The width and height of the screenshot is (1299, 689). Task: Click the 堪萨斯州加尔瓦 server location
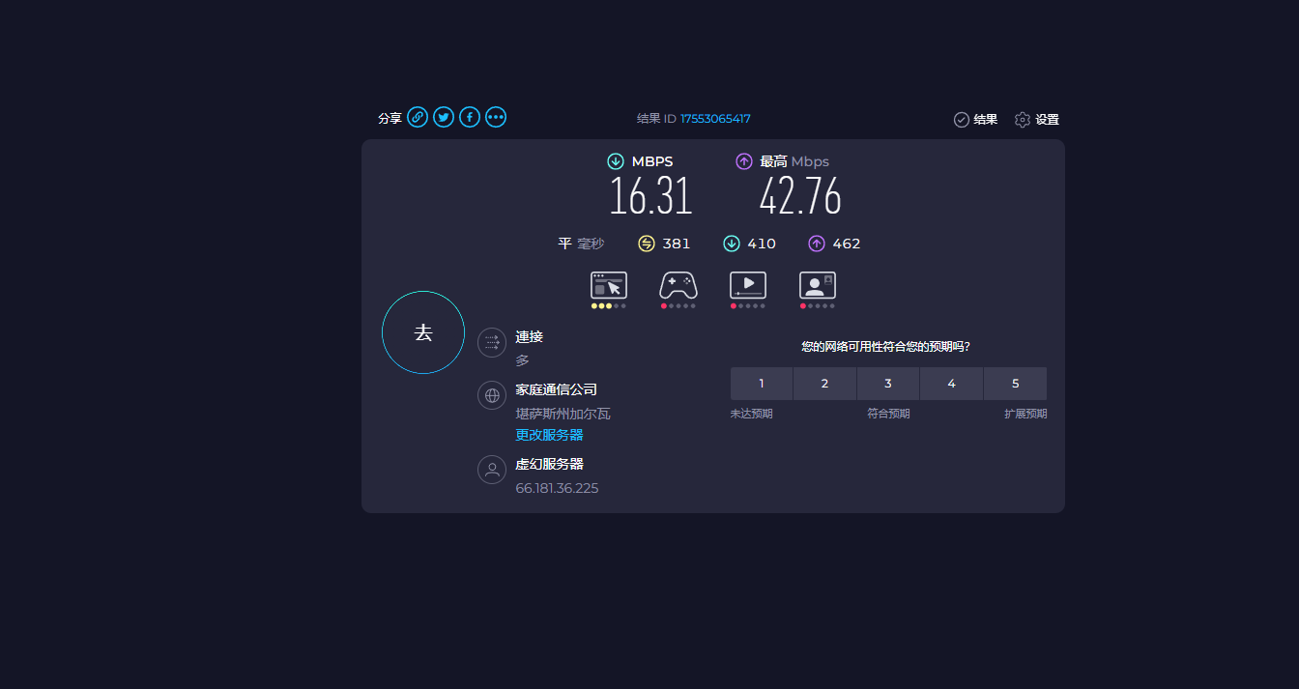coord(563,414)
